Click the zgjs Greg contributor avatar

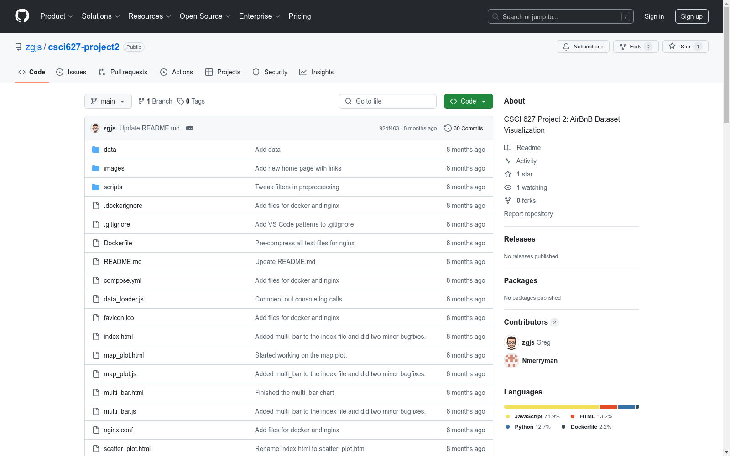point(511,342)
